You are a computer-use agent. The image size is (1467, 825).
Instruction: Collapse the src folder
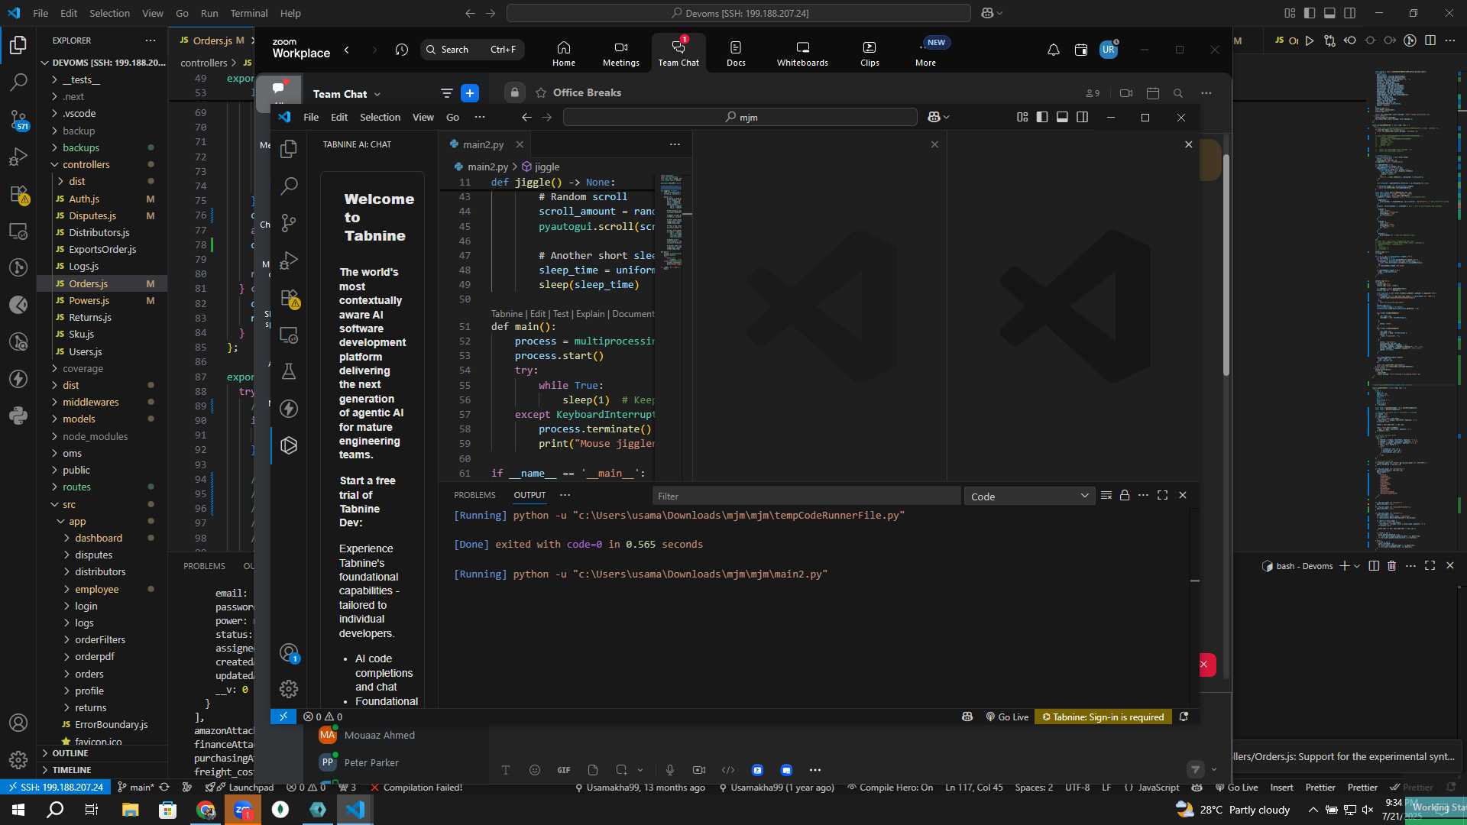tap(69, 504)
